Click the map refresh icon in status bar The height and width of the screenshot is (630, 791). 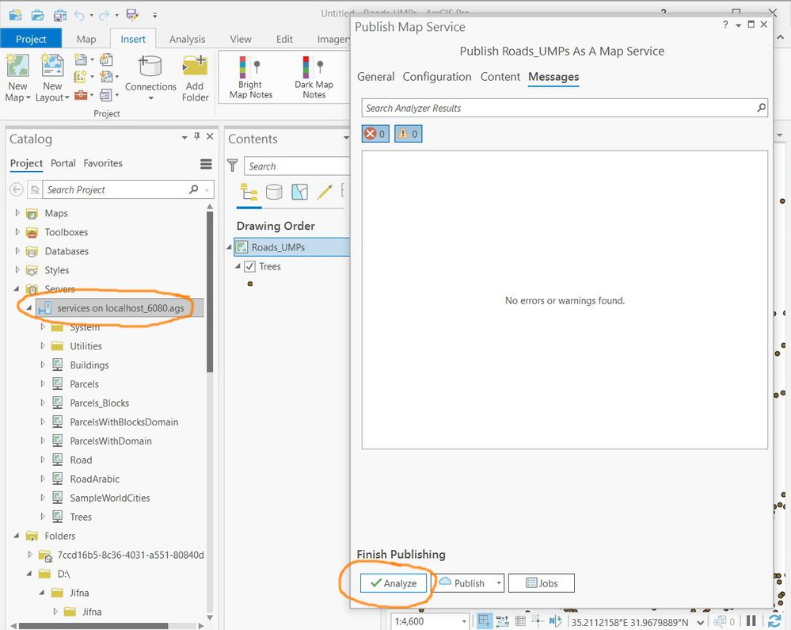pos(774,621)
